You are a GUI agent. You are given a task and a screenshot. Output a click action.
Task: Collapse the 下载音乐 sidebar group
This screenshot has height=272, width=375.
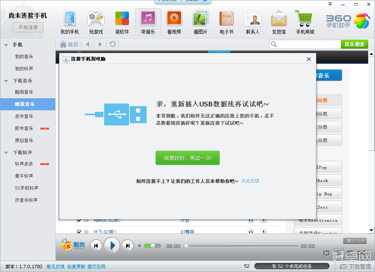[6, 81]
